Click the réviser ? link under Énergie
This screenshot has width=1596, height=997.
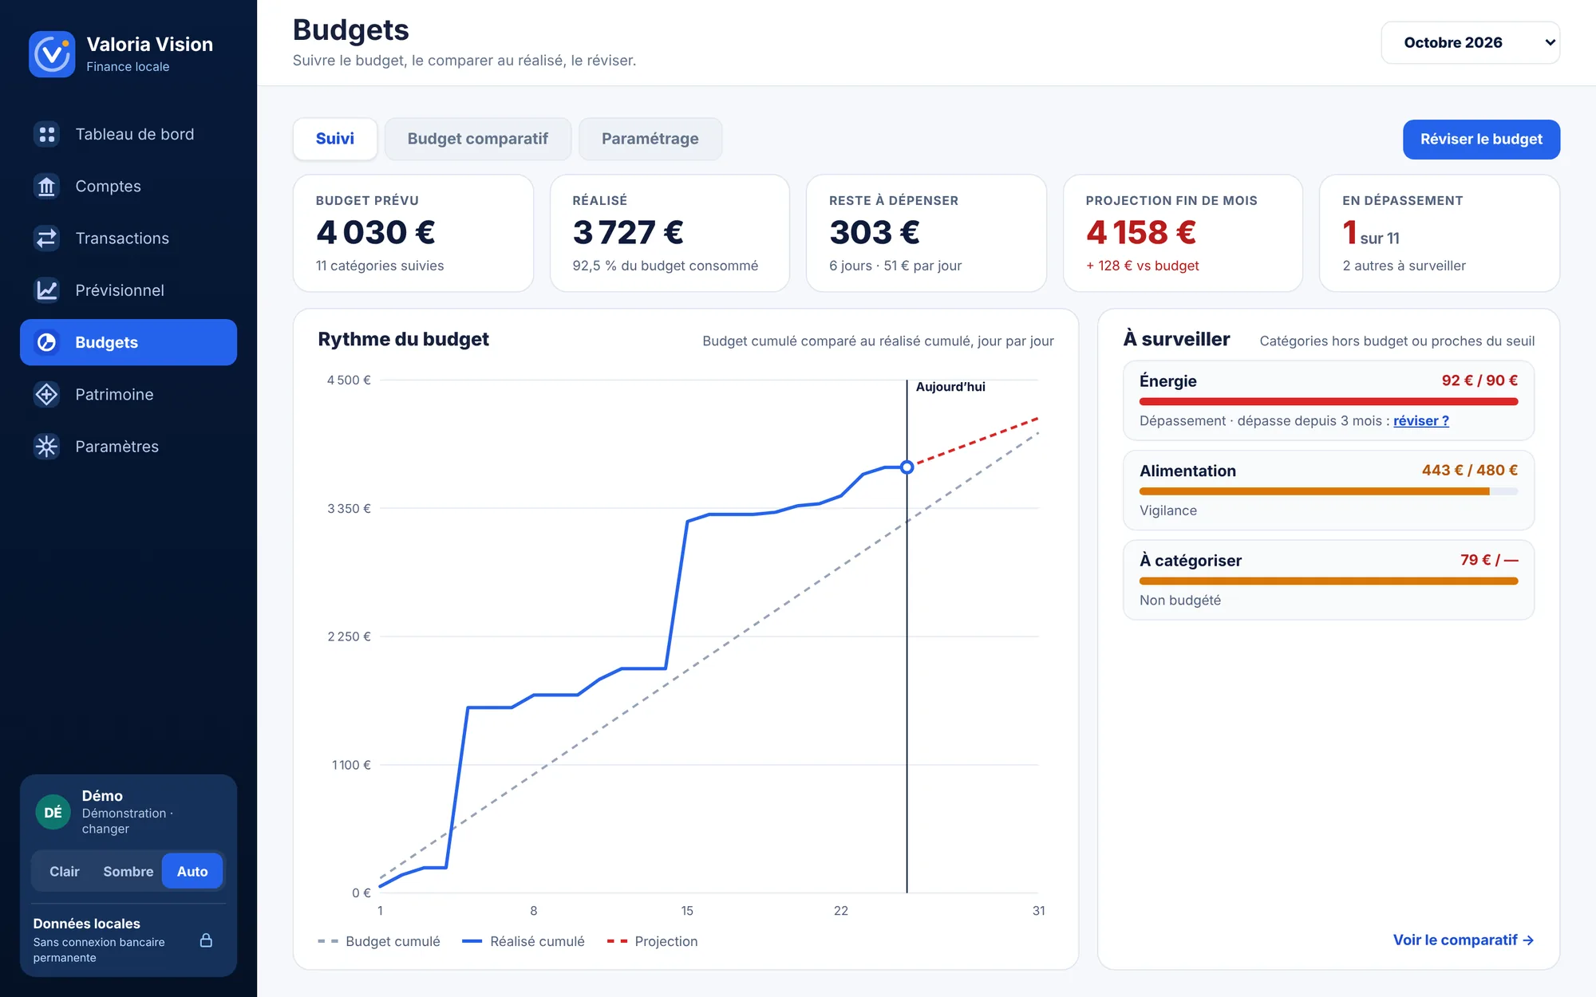click(1420, 421)
